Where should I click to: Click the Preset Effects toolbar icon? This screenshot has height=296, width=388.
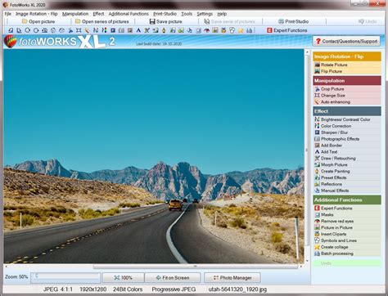173,30
